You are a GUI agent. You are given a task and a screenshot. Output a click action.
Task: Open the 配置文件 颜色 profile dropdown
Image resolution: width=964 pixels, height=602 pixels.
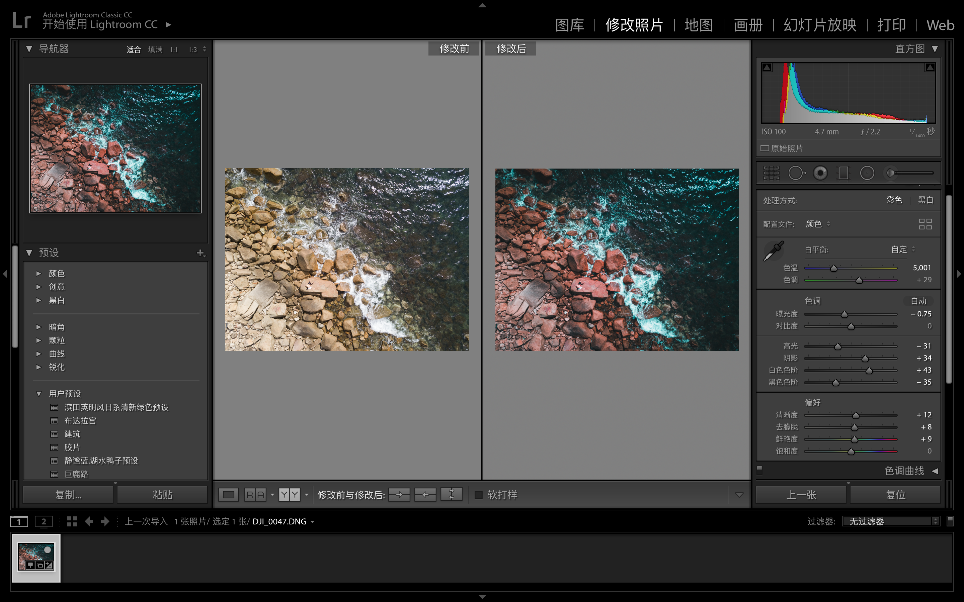point(817,224)
